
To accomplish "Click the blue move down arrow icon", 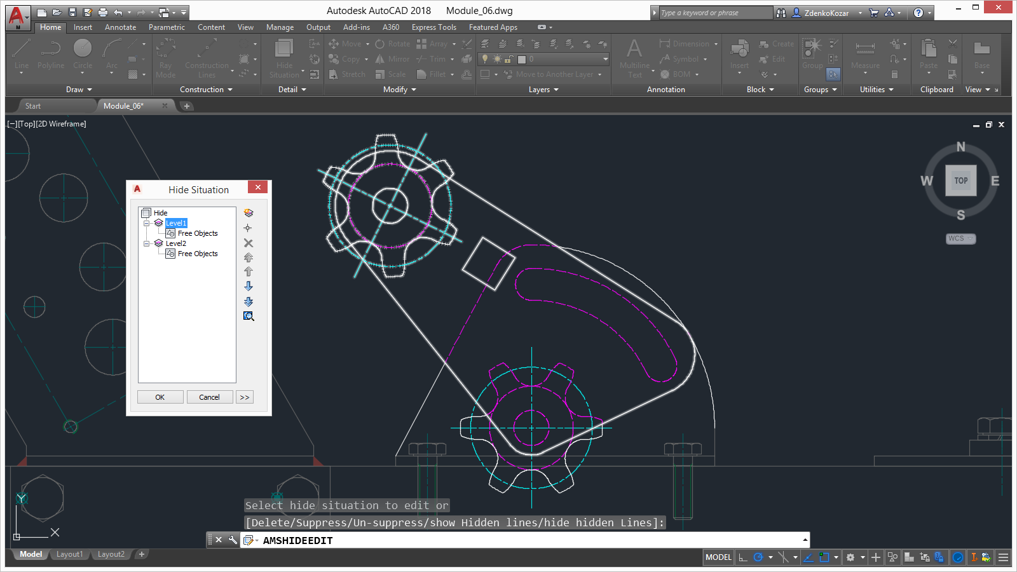I will 249,287.
